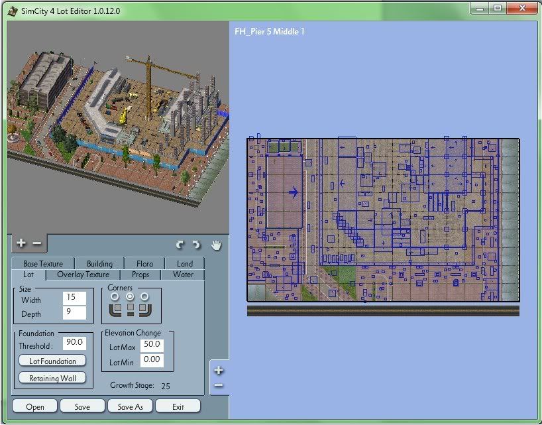
Task: Maximize the Lot Editor window
Action: click(498, 9)
